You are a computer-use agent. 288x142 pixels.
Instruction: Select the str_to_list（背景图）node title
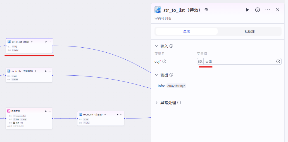93,115
